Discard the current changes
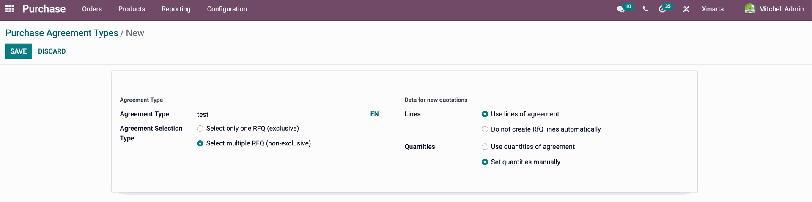Screen dimensions: 812x202 coord(52,51)
